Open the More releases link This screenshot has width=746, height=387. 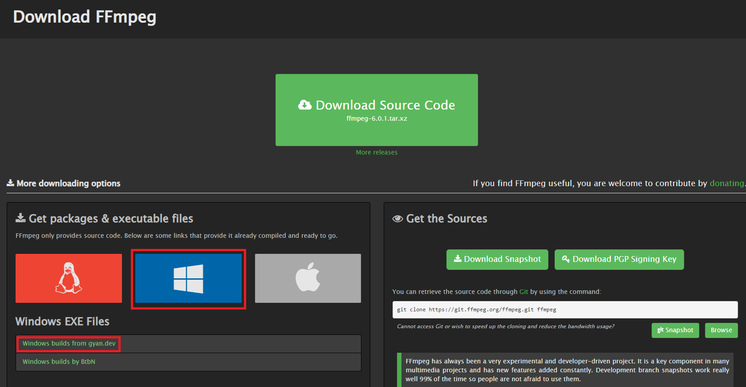pos(377,152)
